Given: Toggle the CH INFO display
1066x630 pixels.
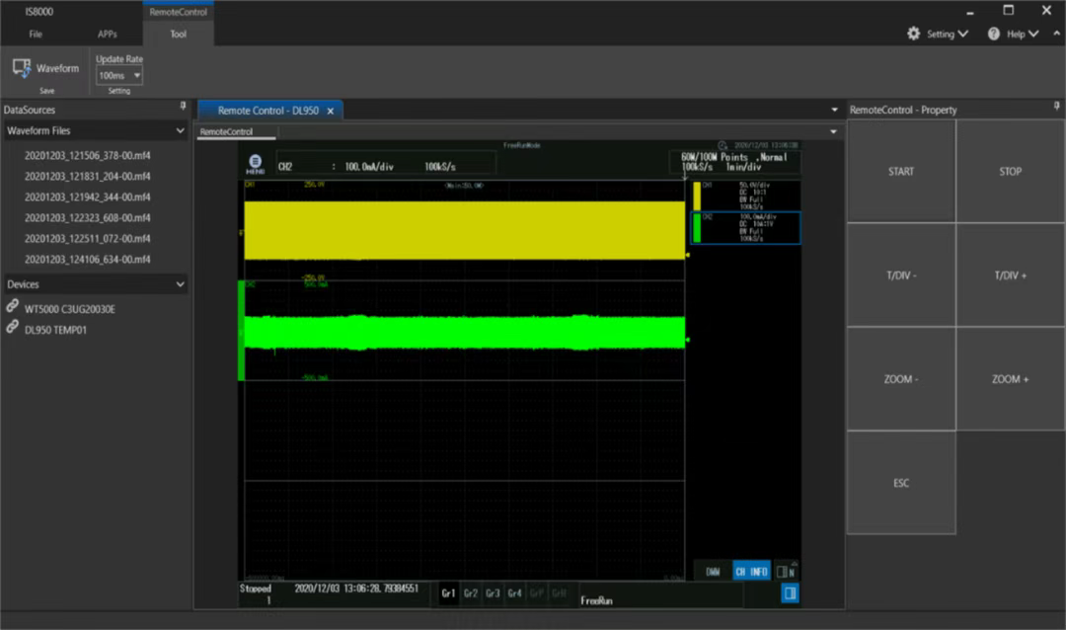Looking at the screenshot, I should [751, 572].
